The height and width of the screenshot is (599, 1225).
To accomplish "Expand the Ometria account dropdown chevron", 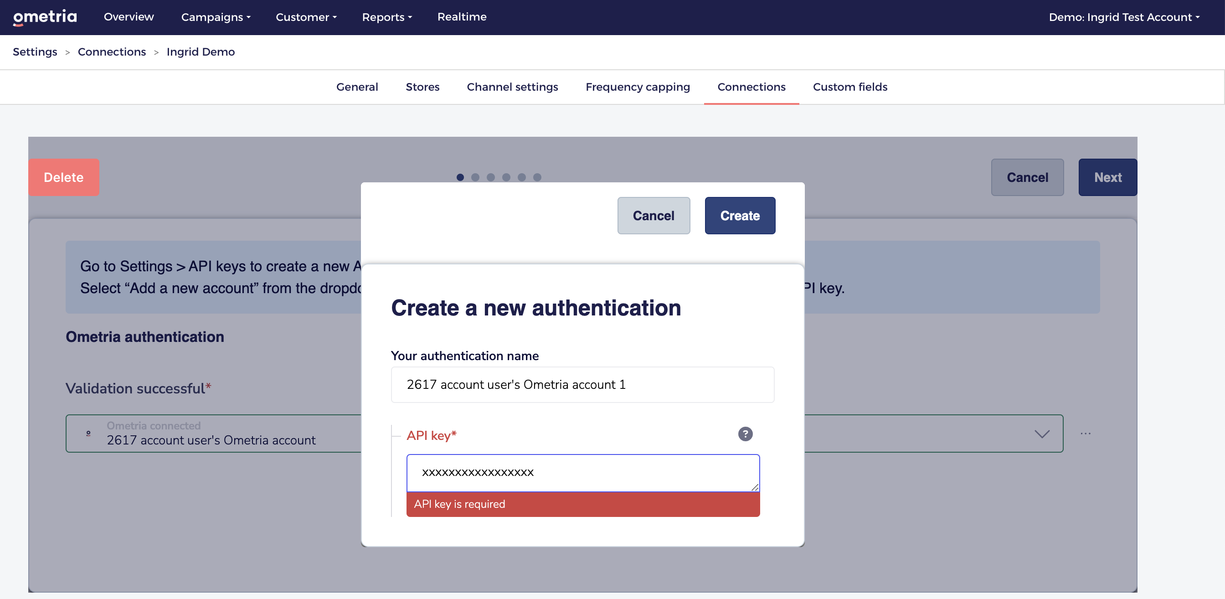I will [1042, 434].
